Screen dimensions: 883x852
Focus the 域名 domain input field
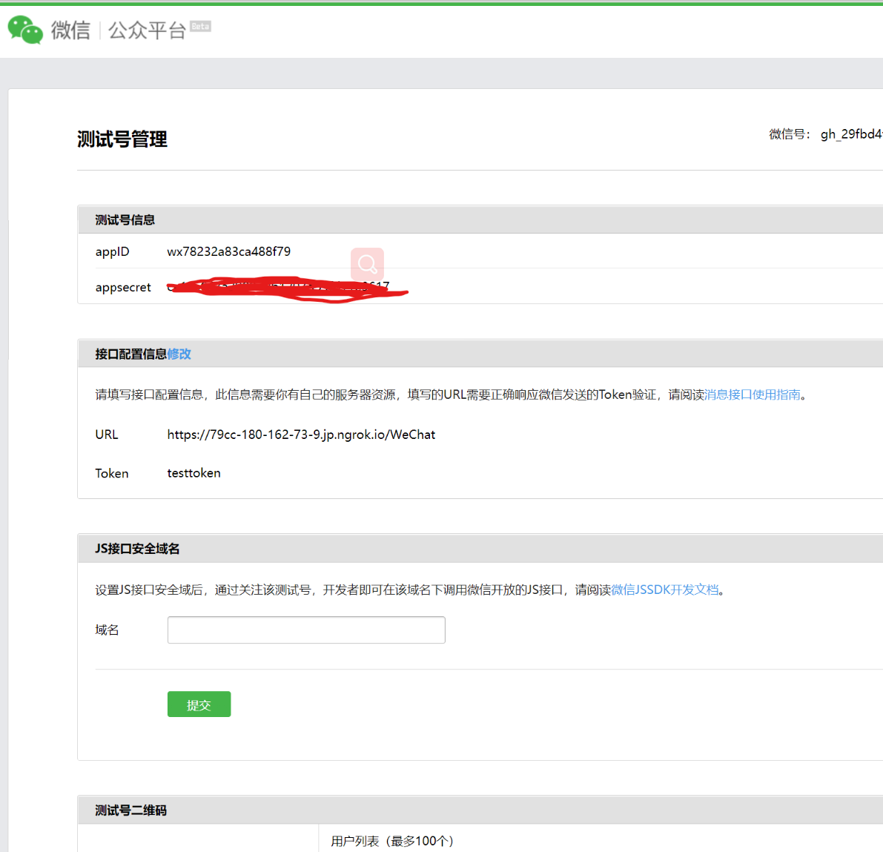[x=306, y=630]
